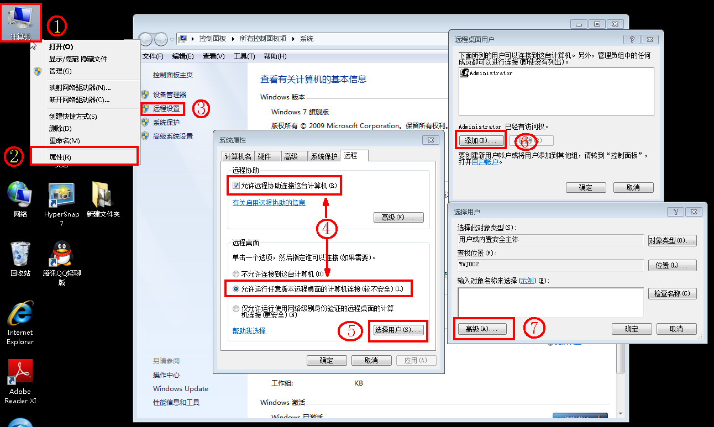Choose 重命名(M) in context menu
Viewport: 714px width, 427px height.
pos(84,140)
